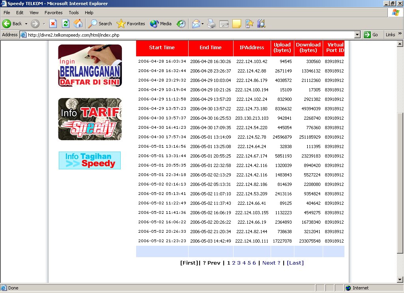
Task: Click the Next page link
Action: [271, 263]
